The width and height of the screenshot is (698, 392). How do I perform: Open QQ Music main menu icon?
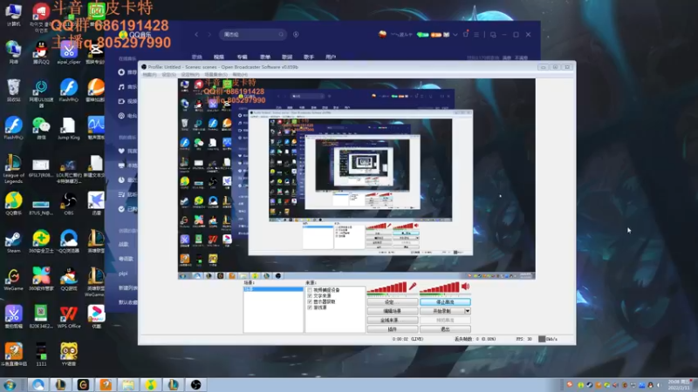click(476, 34)
